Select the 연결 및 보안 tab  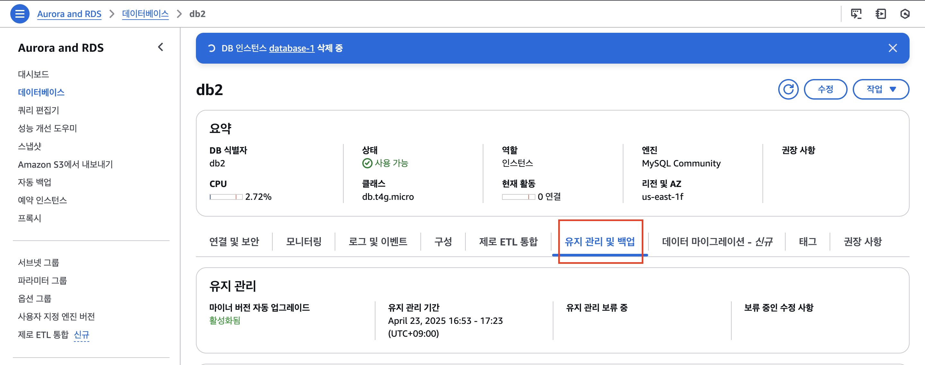[x=234, y=241]
